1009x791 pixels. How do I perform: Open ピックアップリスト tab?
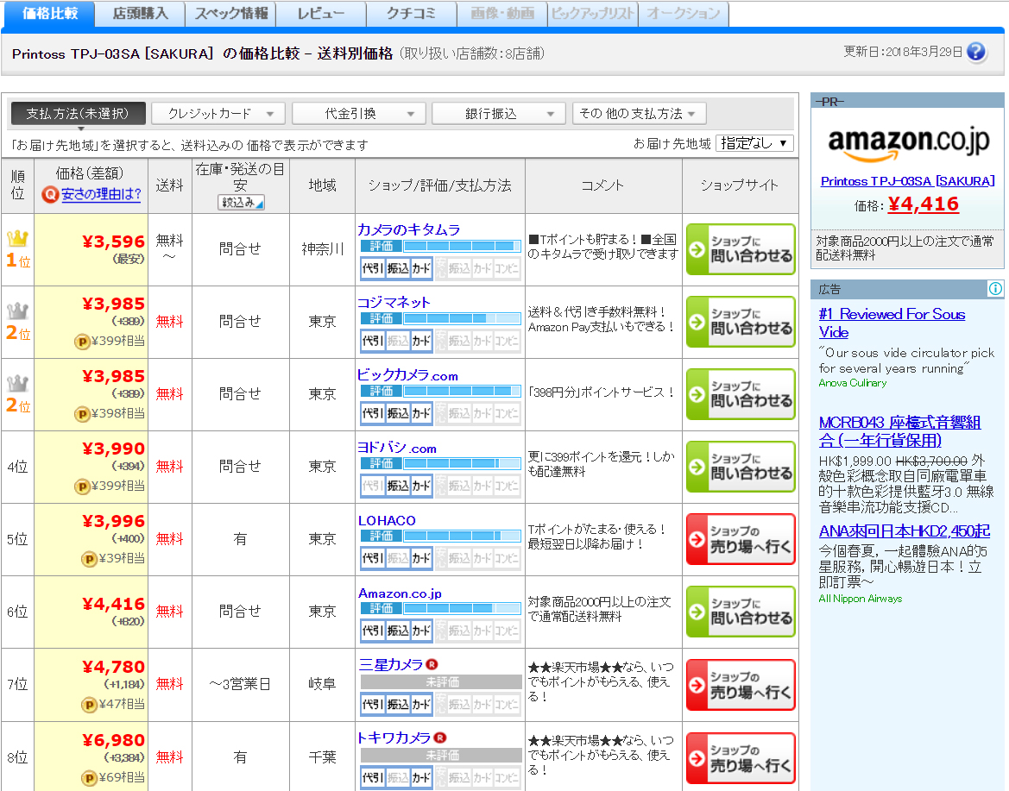pyautogui.click(x=593, y=14)
